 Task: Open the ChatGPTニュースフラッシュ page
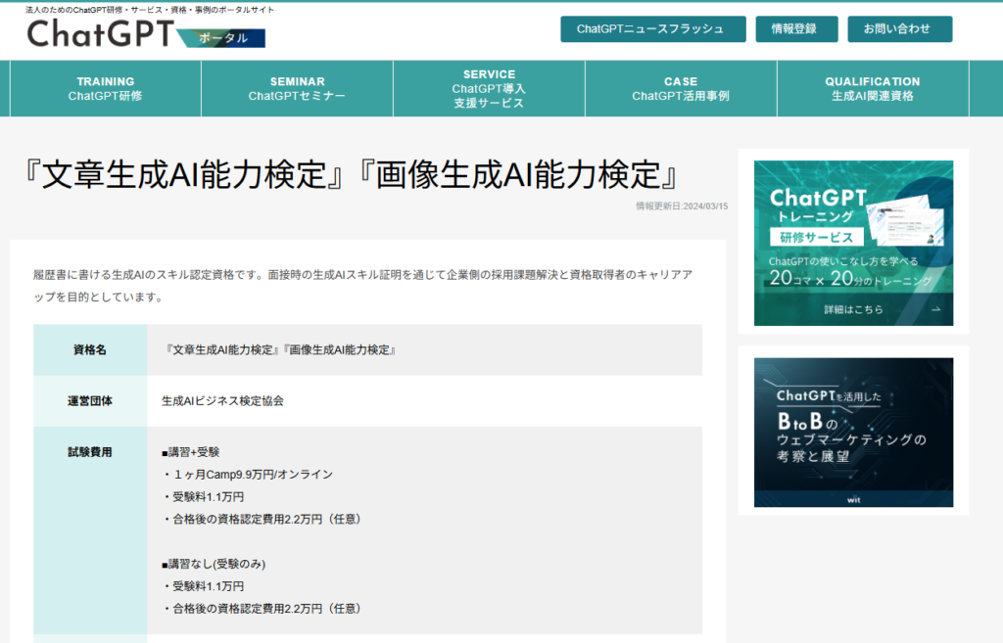tap(652, 29)
